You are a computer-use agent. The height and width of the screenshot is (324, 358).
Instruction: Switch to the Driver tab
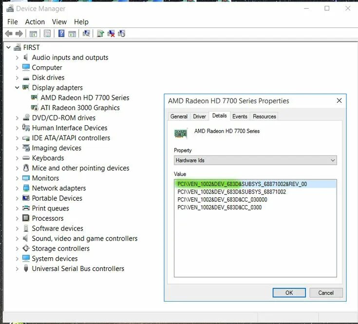[x=199, y=116]
